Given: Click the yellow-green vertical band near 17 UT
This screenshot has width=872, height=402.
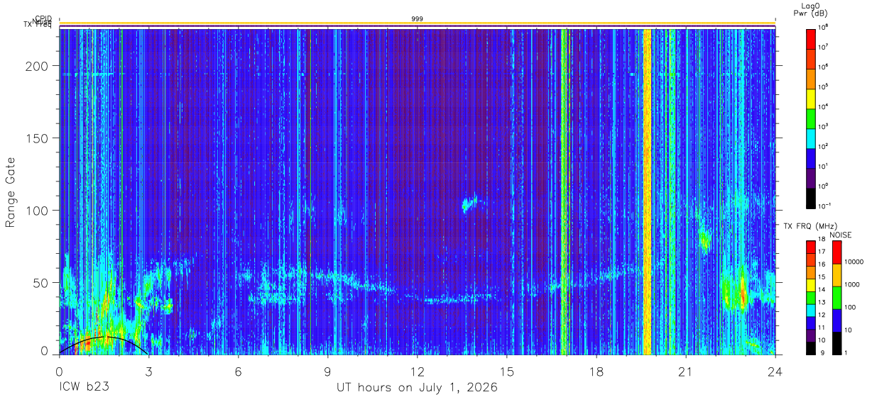Looking at the screenshot, I should [564, 191].
